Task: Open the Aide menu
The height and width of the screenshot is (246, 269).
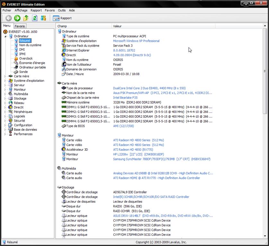Action: pyautogui.click(x=72, y=10)
